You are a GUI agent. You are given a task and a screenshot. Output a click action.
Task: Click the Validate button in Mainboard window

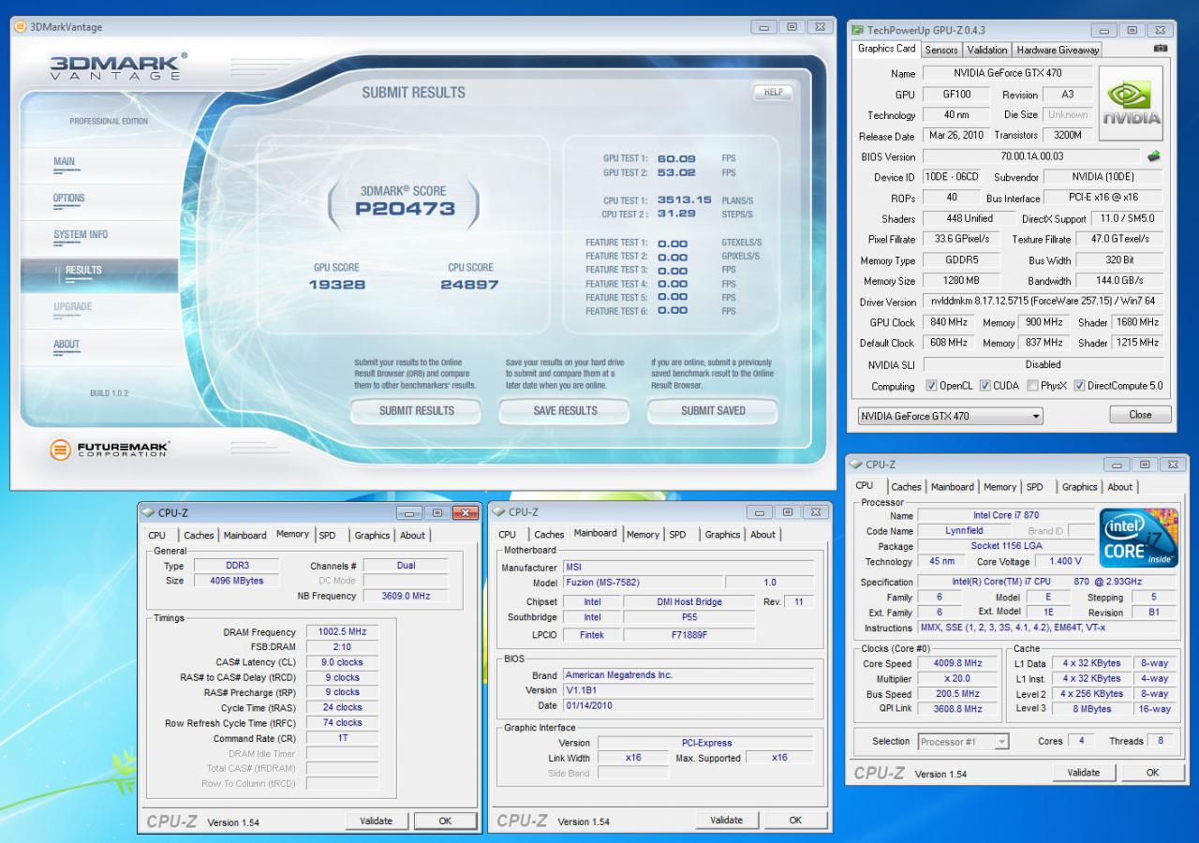[727, 820]
